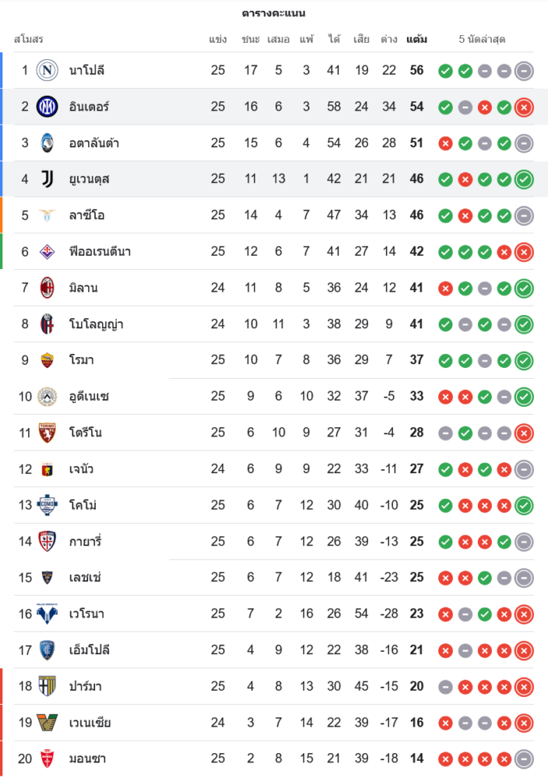Click the Genoa crest icon
Screen dimensions: 548x778
[47, 469]
